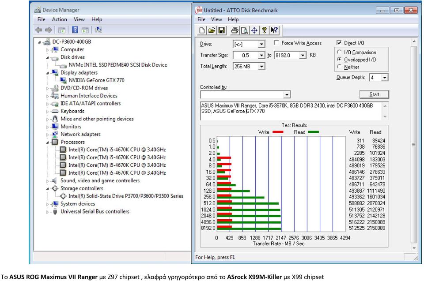This screenshot has width=424, height=281.
Task: Click the Help menu in Device Manager
Action: point(97,19)
